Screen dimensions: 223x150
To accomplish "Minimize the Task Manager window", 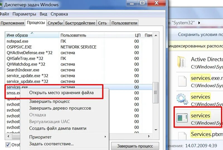I will 132,3.
